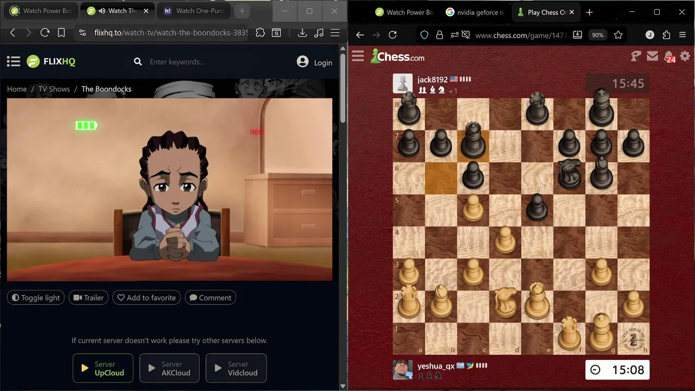Click the flixhq.to address bar
695x391 pixels.
tap(171, 33)
